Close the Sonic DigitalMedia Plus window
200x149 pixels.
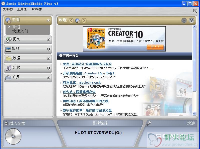coord(196,4)
